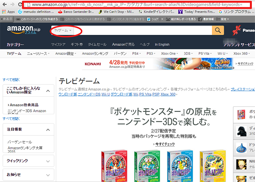Click インスタントストアに追加する item

tap(126, 19)
